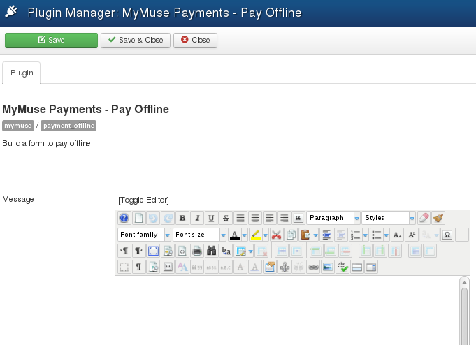Apply the black text color button

(x=235, y=235)
